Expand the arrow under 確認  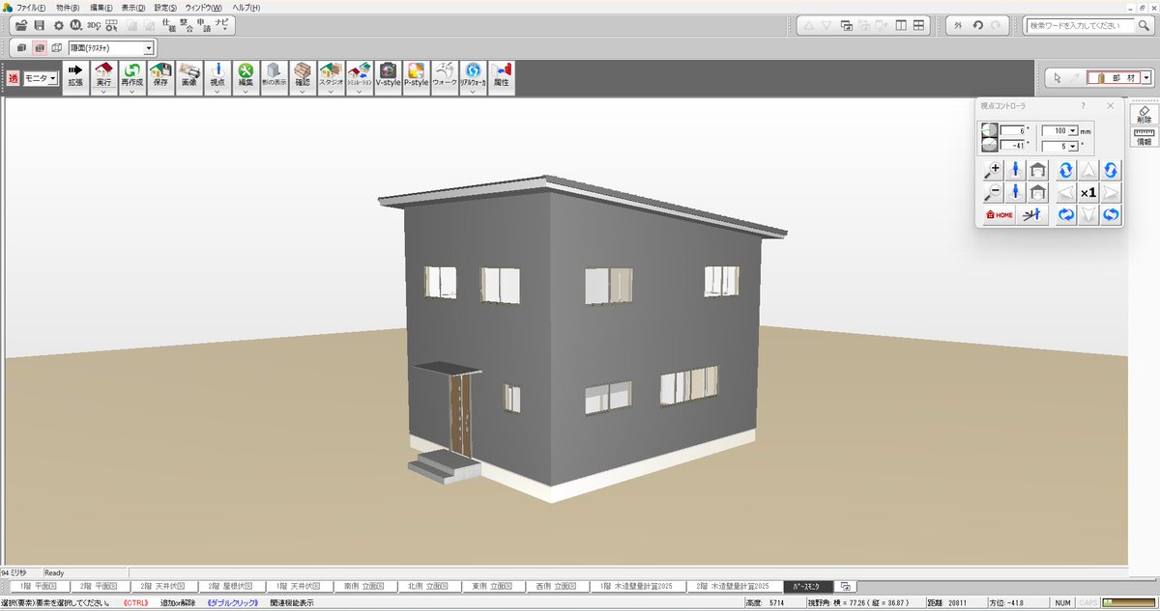(x=303, y=93)
